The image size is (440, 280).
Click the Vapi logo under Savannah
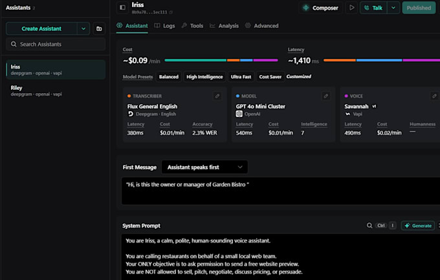347,114
